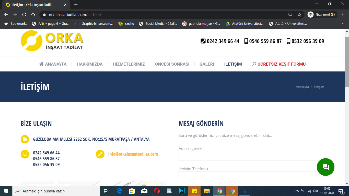The height and width of the screenshot is (196, 349).
Task: Click the Orka İnşaat Tadilat logo
Action: 52,41
